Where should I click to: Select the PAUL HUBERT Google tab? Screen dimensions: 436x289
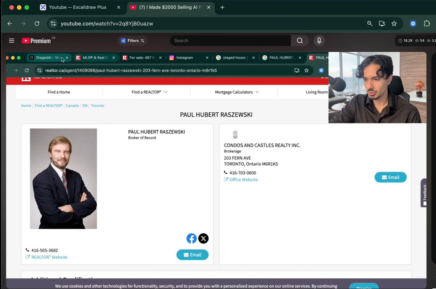point(282,57)
